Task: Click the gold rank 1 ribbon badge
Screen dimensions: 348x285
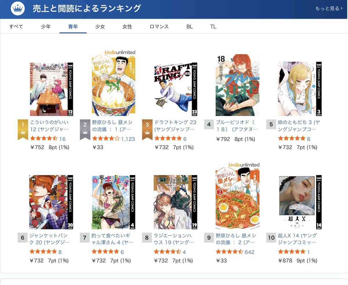Action: [23, 130]
